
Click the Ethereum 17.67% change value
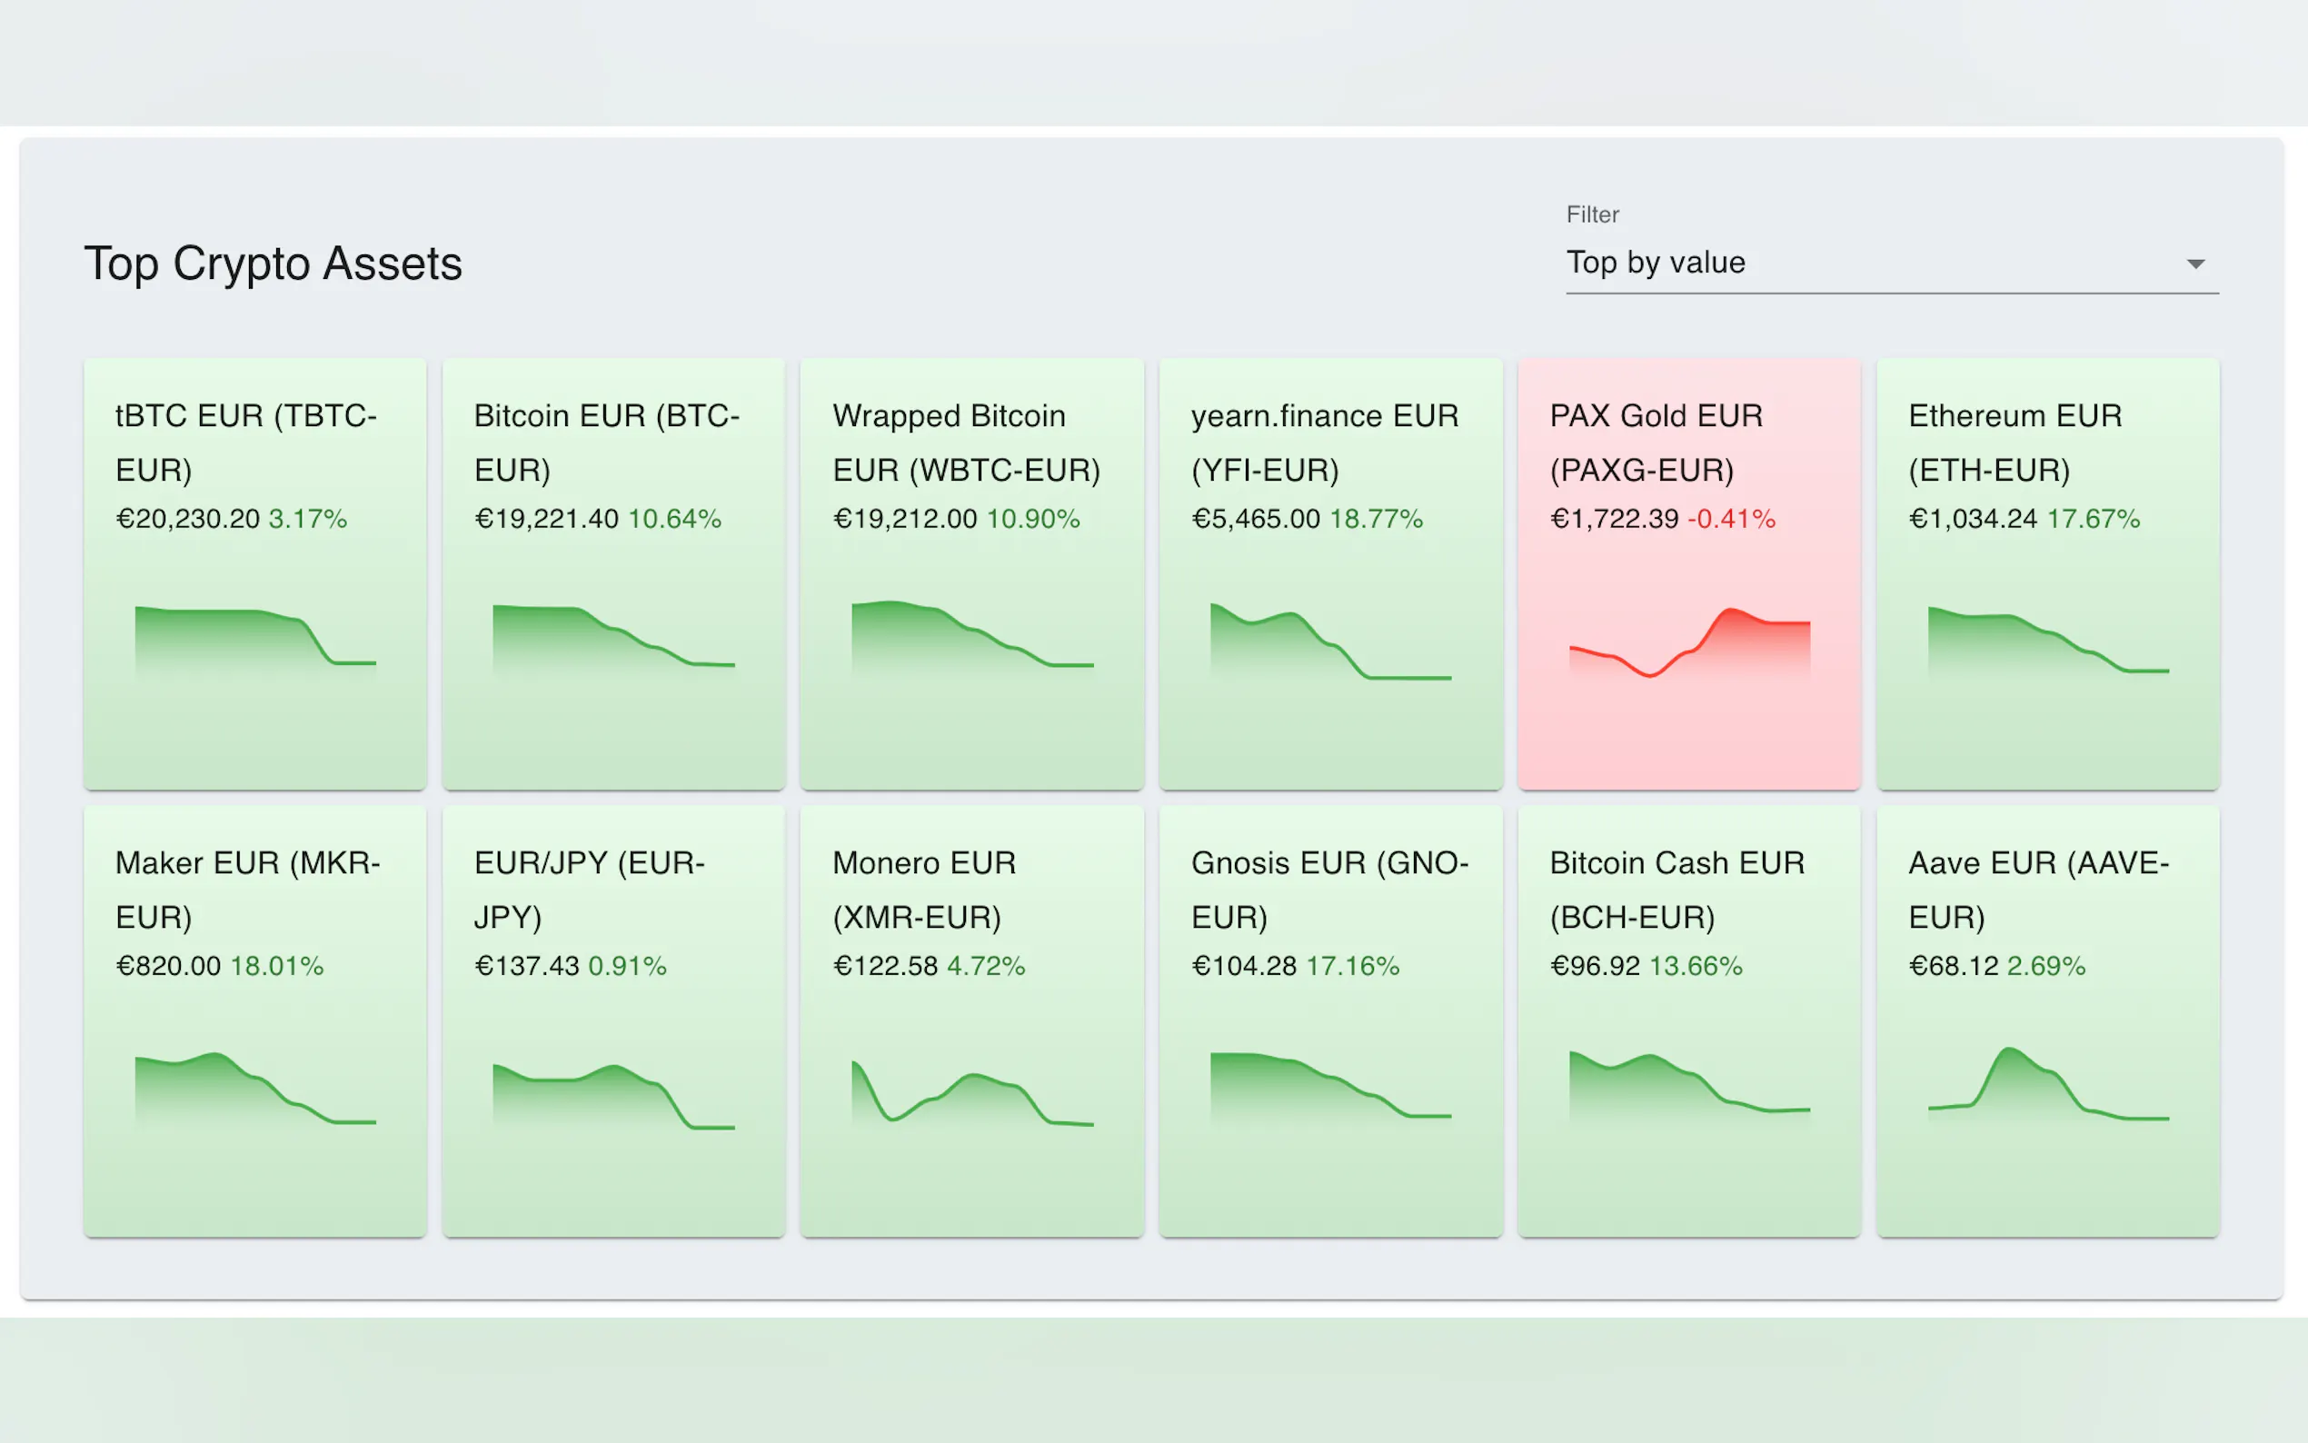(2093, 519)
